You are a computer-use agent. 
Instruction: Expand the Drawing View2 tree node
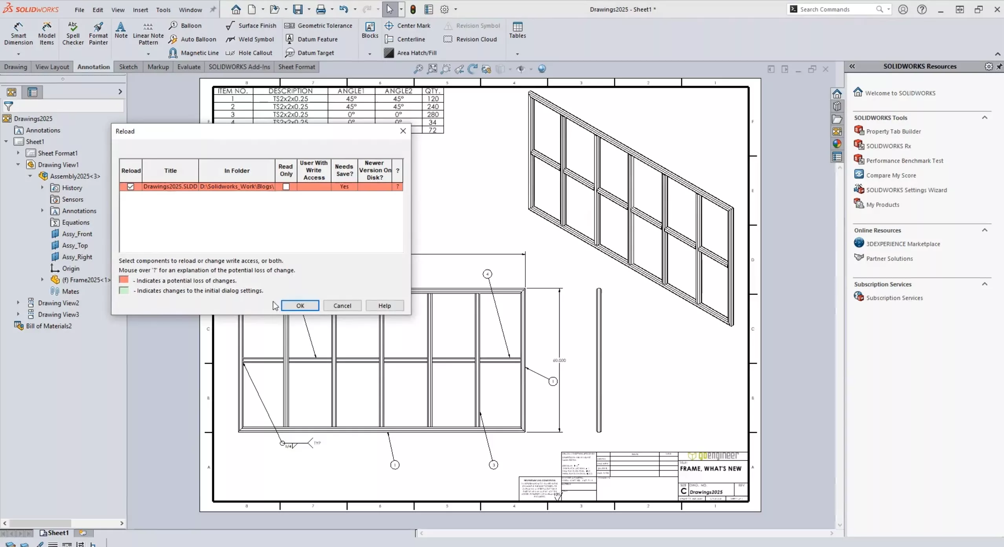coord(18,303)
